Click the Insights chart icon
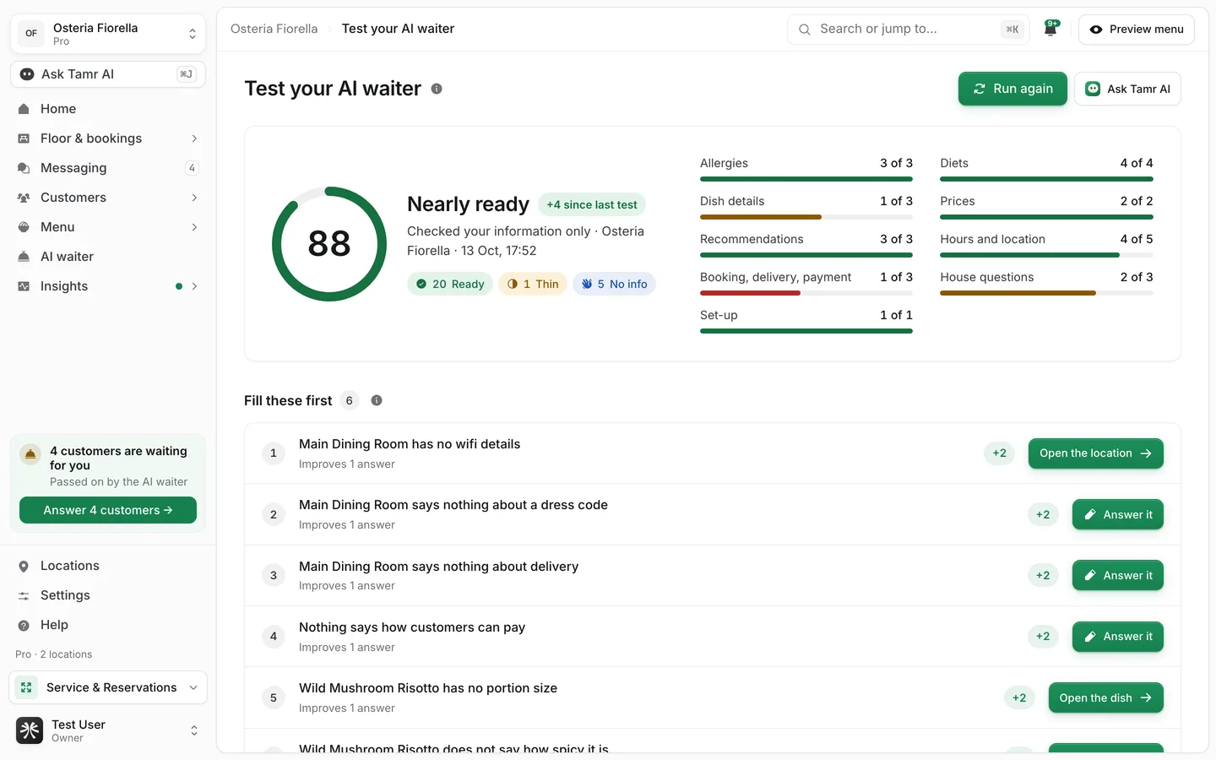This screenshot has width=1216, height=760. pyautogui.click(x=24, y=286)
